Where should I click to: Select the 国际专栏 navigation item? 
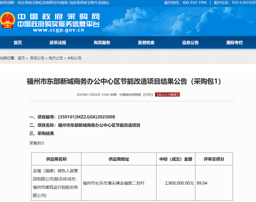click(x=234, y=43)
